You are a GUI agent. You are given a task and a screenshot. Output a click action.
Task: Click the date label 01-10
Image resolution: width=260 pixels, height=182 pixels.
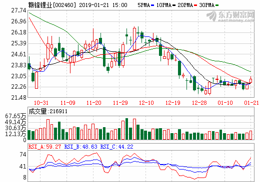tap(225, 103)
